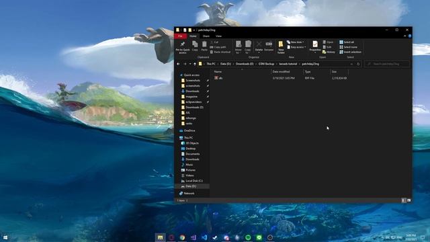Screen dimensions: 430x242
Task: Click This PC in address bar
Action: coord(211,64)
